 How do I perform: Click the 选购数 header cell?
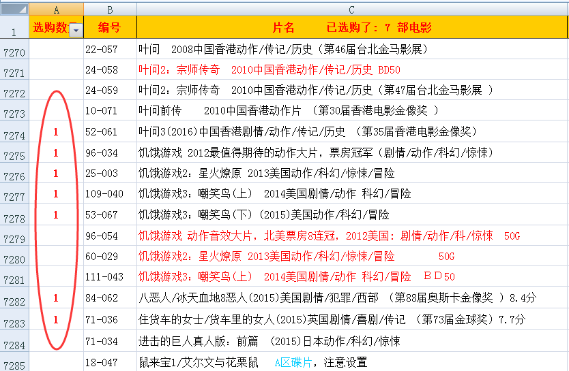click(x=56, y=27)
